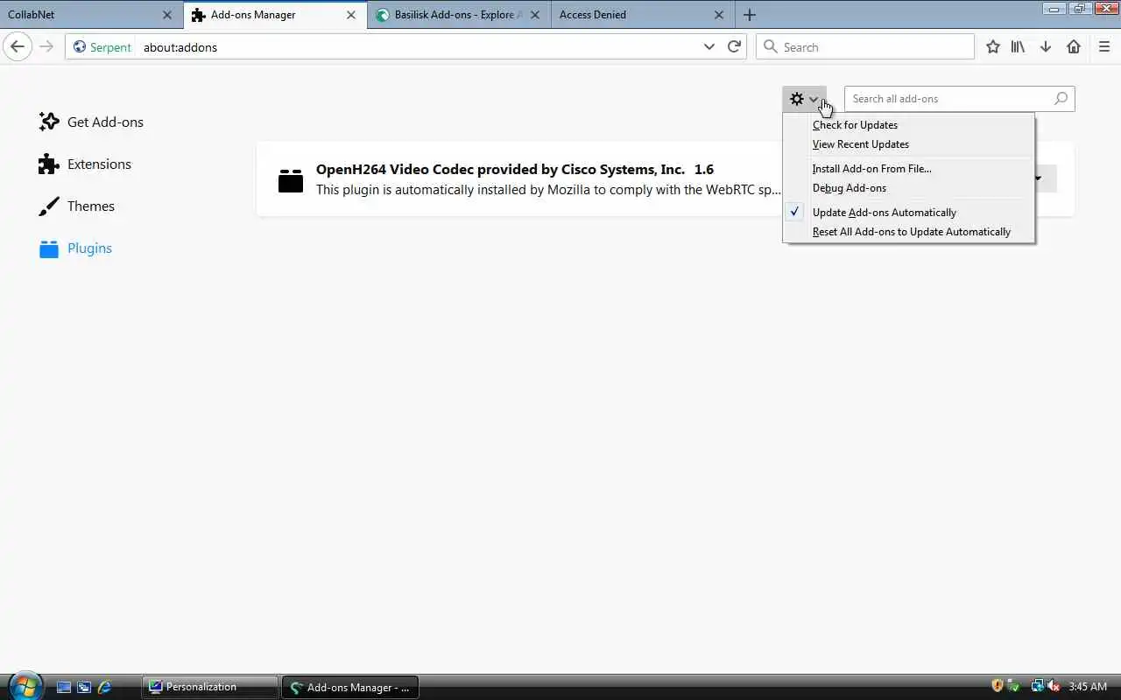Choose Reset All Add-ons to Update Automatically
The image size is (1121, 700).
click(x=909, y=232)
